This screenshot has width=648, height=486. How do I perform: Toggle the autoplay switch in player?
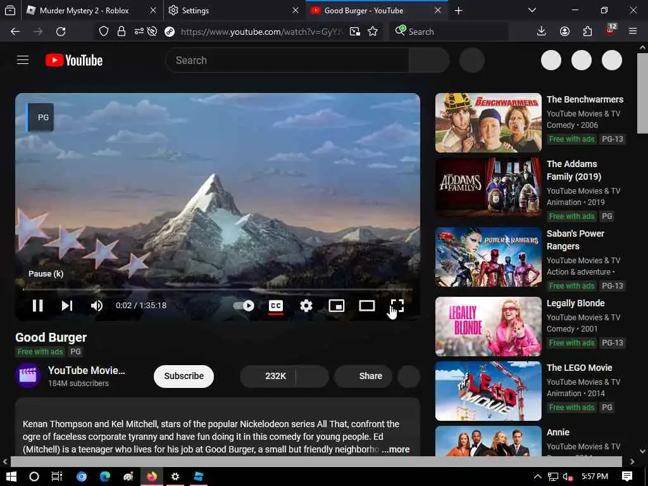point(244,306)
